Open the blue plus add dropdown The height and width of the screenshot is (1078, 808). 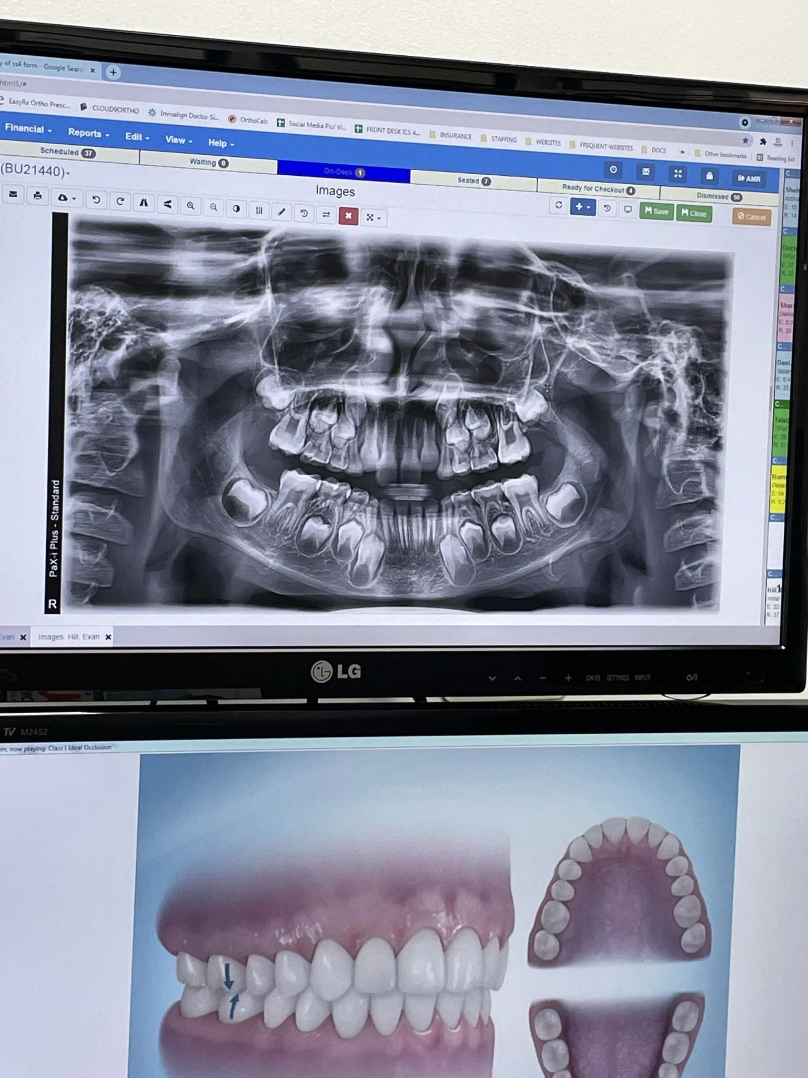(x=582, y=207)
